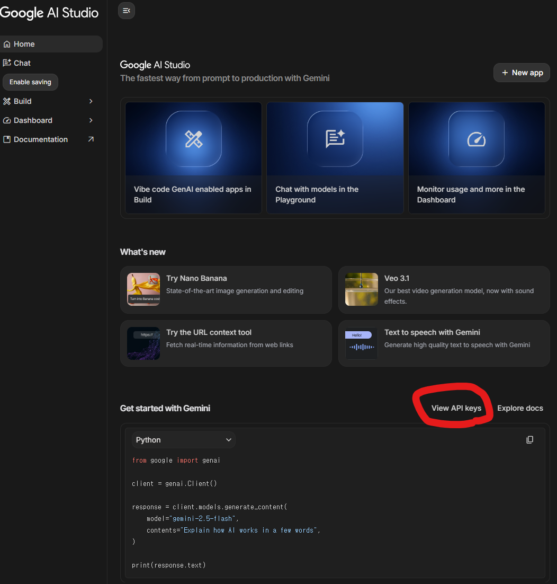Open the Monitor usage Dashboard card

[477, 158]
